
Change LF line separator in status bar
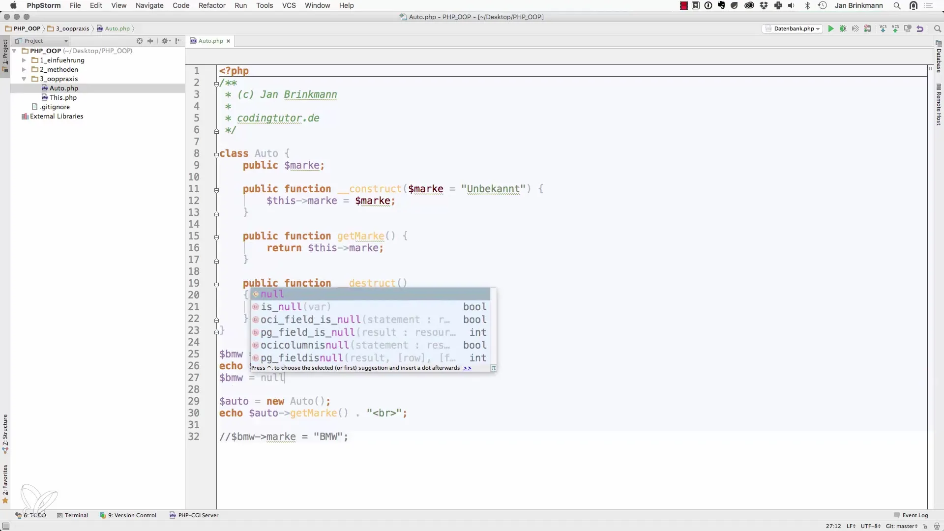pyautogui.click(x=851, y=526)
